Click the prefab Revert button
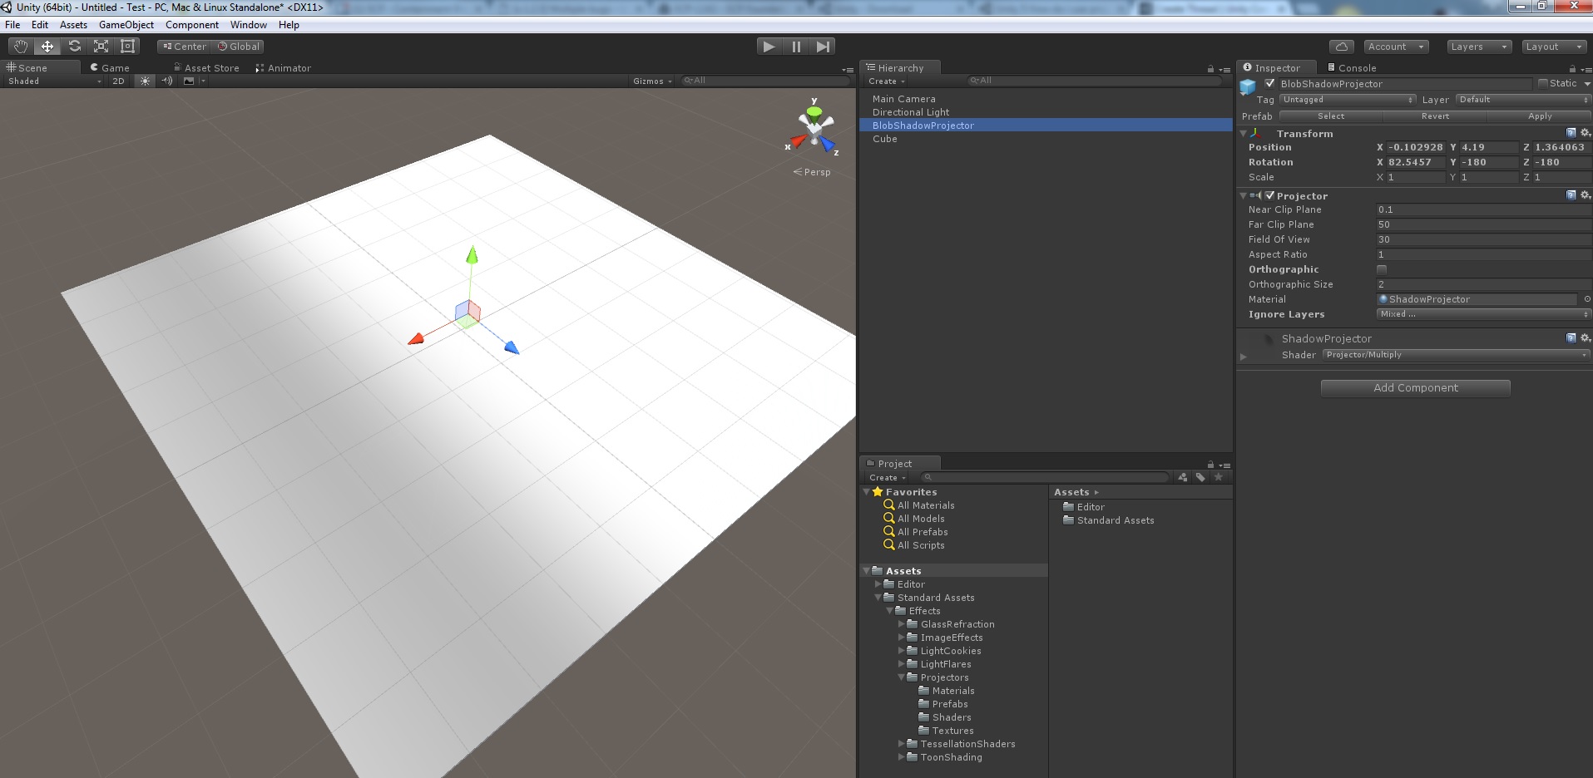 point(1435,116)
